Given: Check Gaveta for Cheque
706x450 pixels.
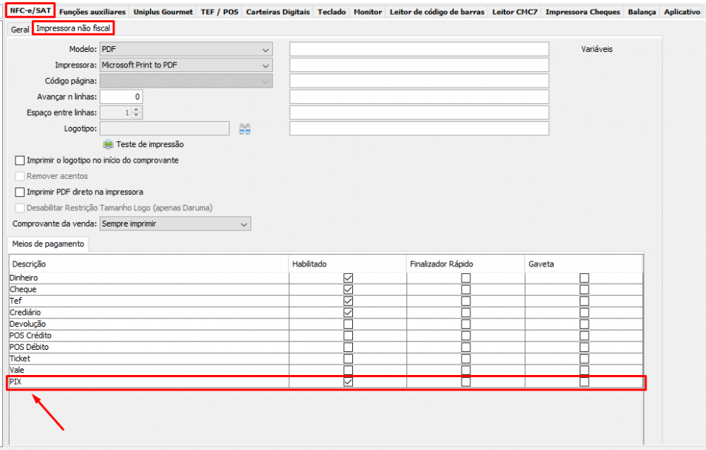Looking at the screenshot, I should (x=584, y=290).
